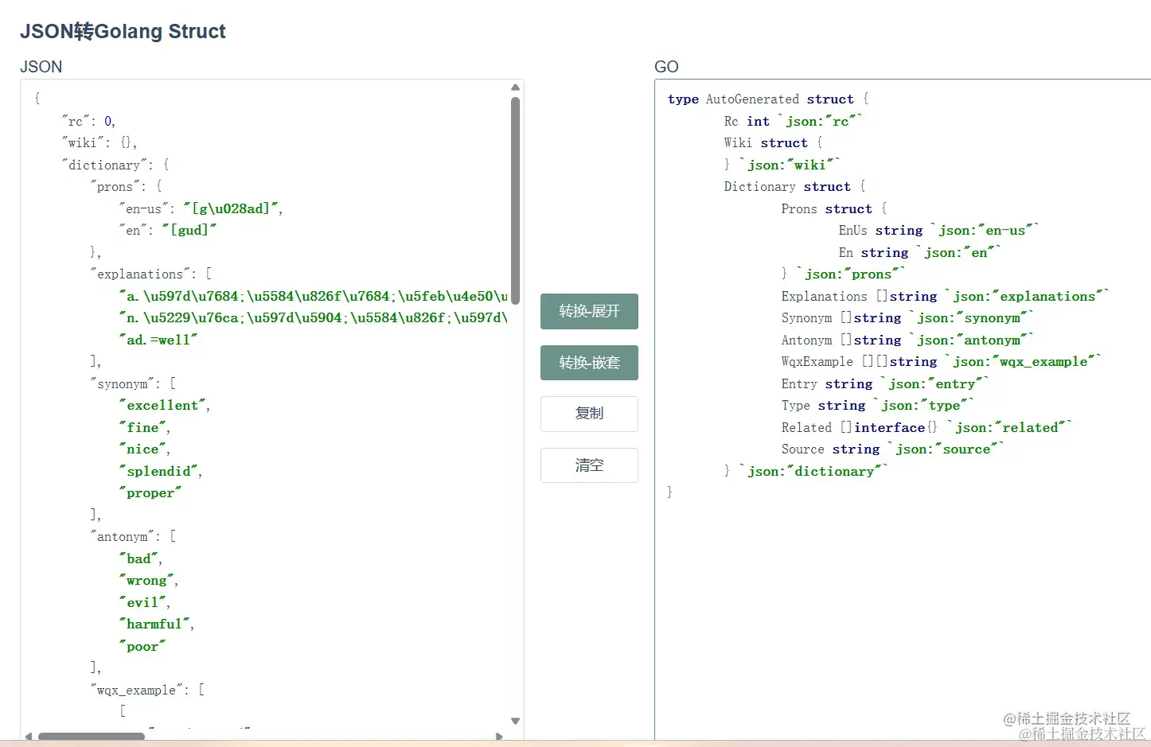The image size is (1151, 747).
Task: Click the "proper" synonym entry
Action: [150, 493]
